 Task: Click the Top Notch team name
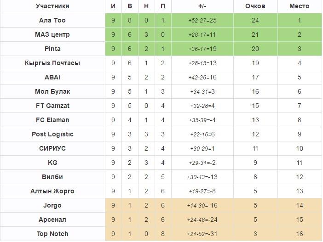(52, 234)
